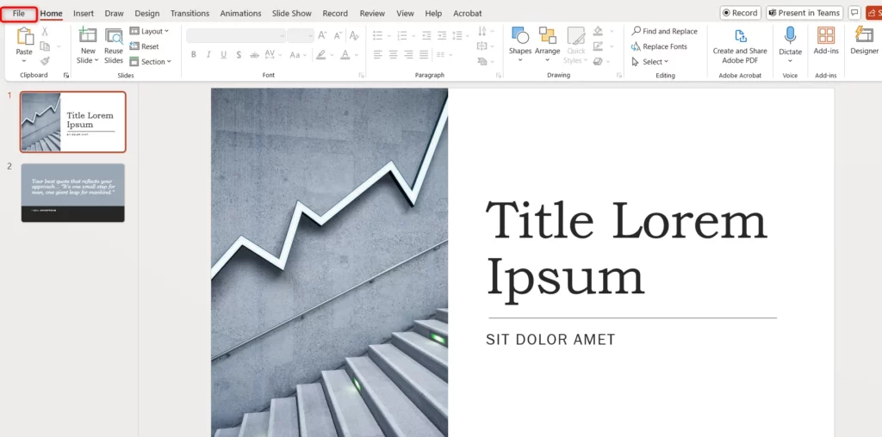This screenshot has height=437, width=882.
Task: Launch Designer from the ribbon
Action: [x=864, y=41]
